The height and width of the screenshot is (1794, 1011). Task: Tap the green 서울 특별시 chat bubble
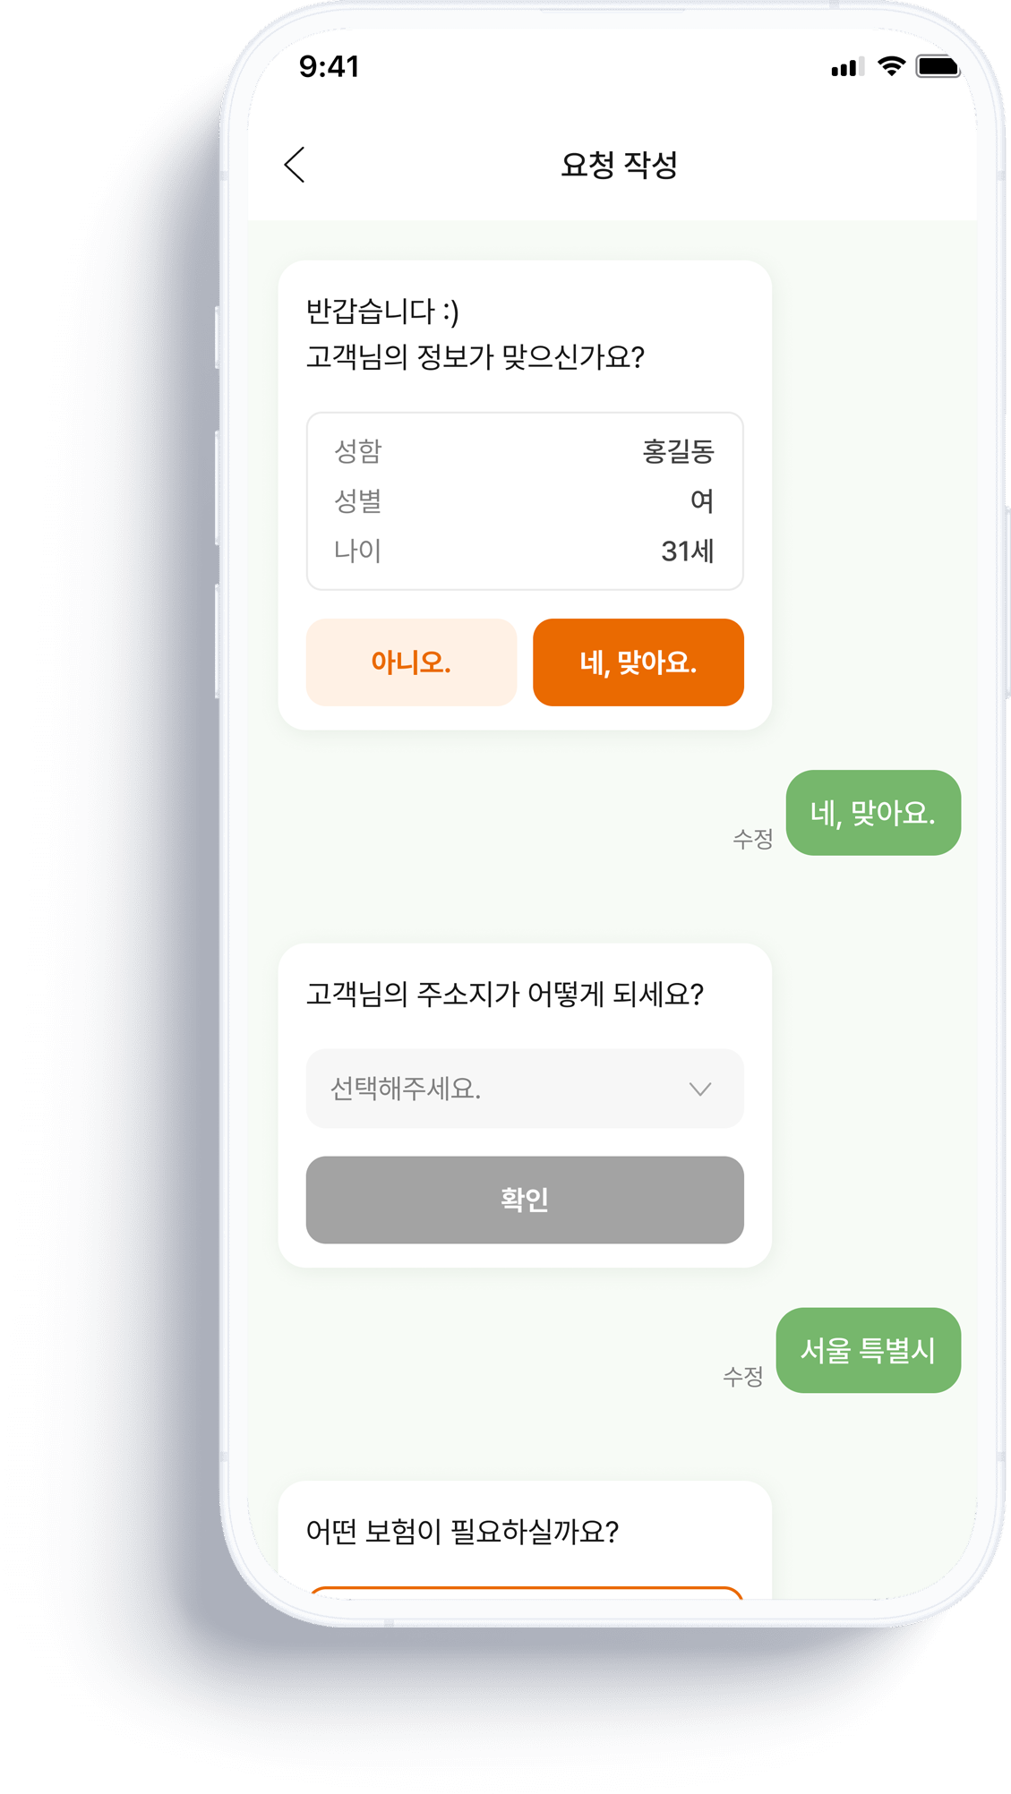[869, 1350]
